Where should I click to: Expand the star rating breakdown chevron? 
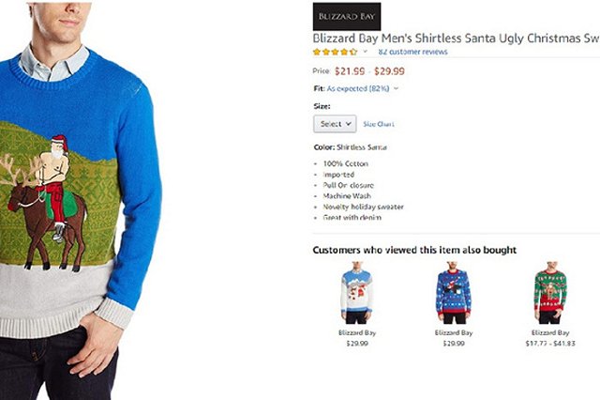pyautogui.click(x=365, y=52)
